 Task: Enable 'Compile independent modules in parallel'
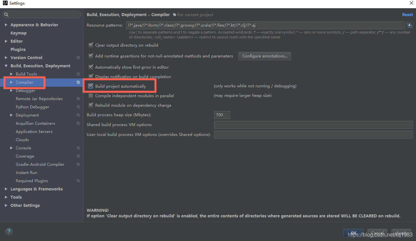click(x=91, y=96)
